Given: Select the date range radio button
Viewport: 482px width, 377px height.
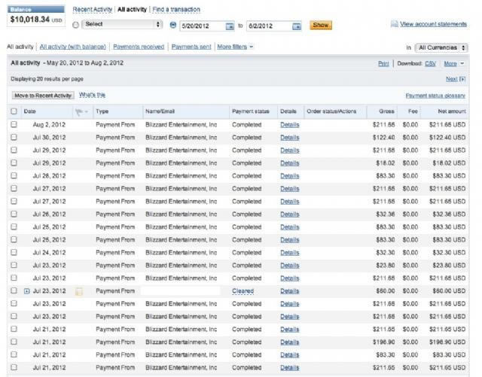Looking at the screenshot, I should 173,25.
